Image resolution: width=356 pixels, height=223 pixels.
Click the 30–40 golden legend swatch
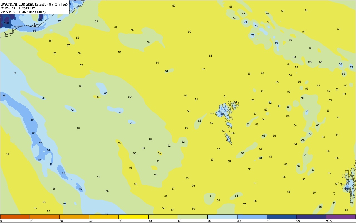click(104, 217)
